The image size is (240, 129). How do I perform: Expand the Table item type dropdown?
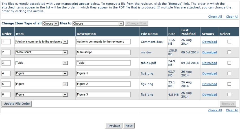[x=42, y=63]
